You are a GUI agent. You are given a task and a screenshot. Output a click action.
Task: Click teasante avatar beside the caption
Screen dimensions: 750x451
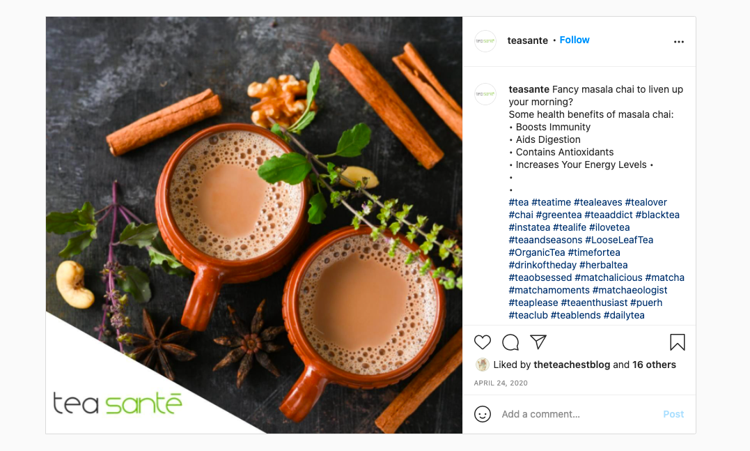tap(485, 94)
